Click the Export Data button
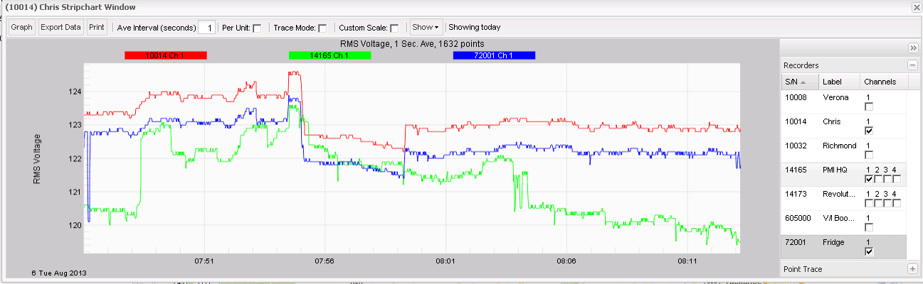This screenshot has width=923, height=284. click(60, 28)
